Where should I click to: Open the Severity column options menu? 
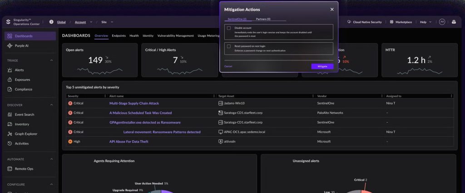[x=105, y=96]
